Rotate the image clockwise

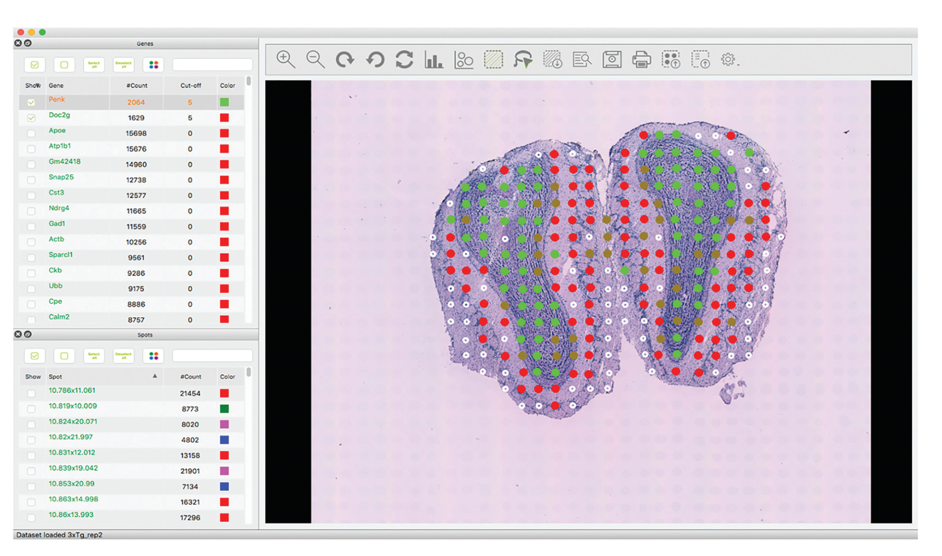pyautogui.click(x=345, y=60)
